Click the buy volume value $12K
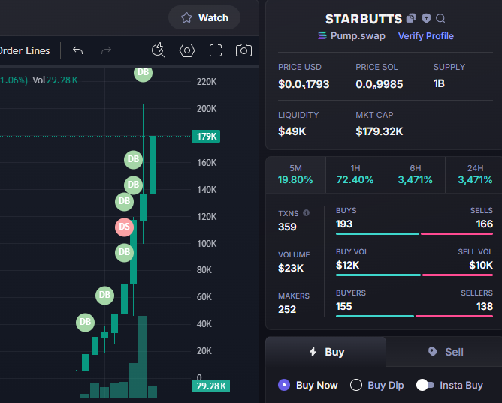The width and height of the screenshot is (502, 403). coord(347,265)
